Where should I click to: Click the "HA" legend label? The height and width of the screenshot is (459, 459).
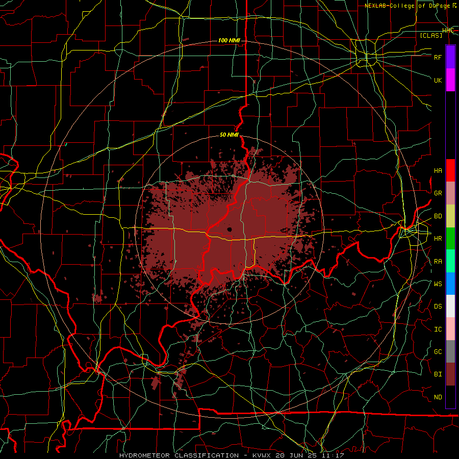click(438, 171)
